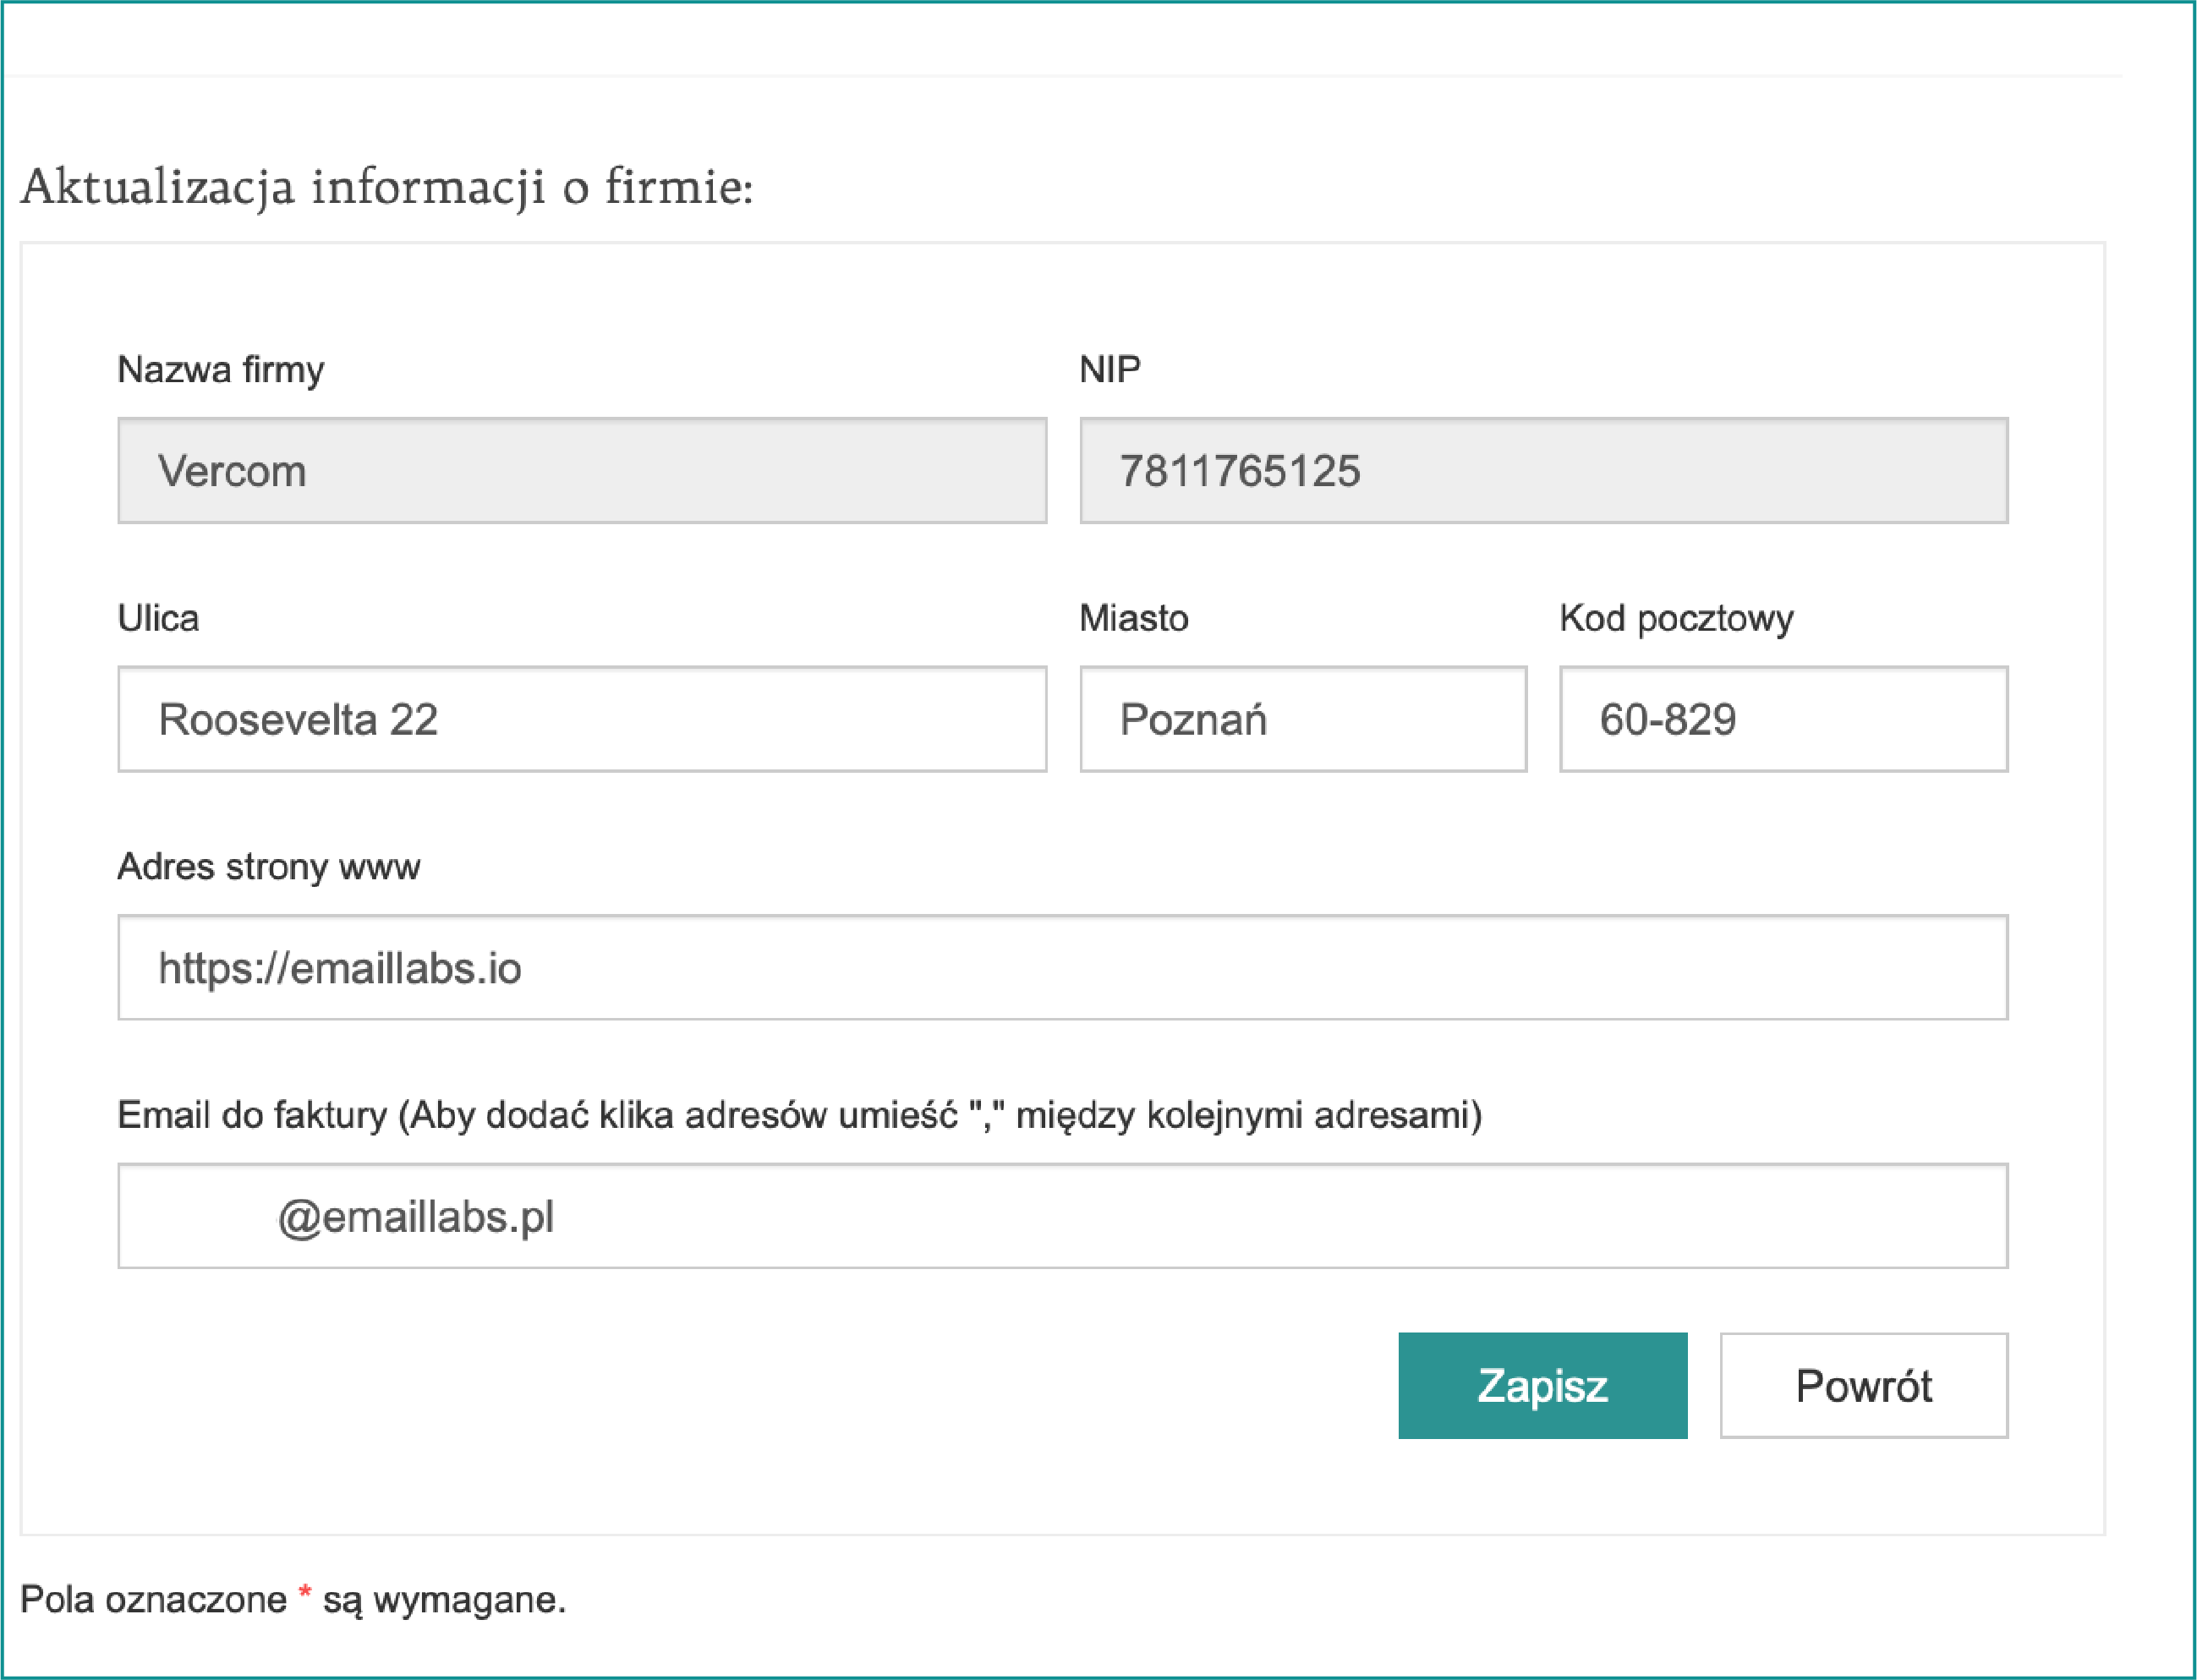The image size is (2197, 1680).
Task: Click the 'NIP' label text
Action: pos(1109,370)
